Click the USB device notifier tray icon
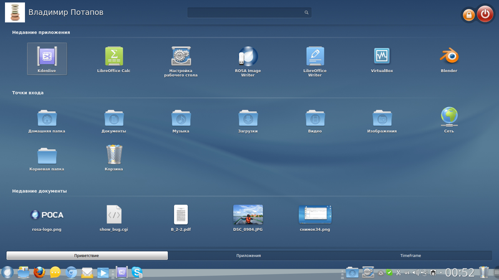The width and height of the screenshot is (499, 280). [x=424, y=273]
